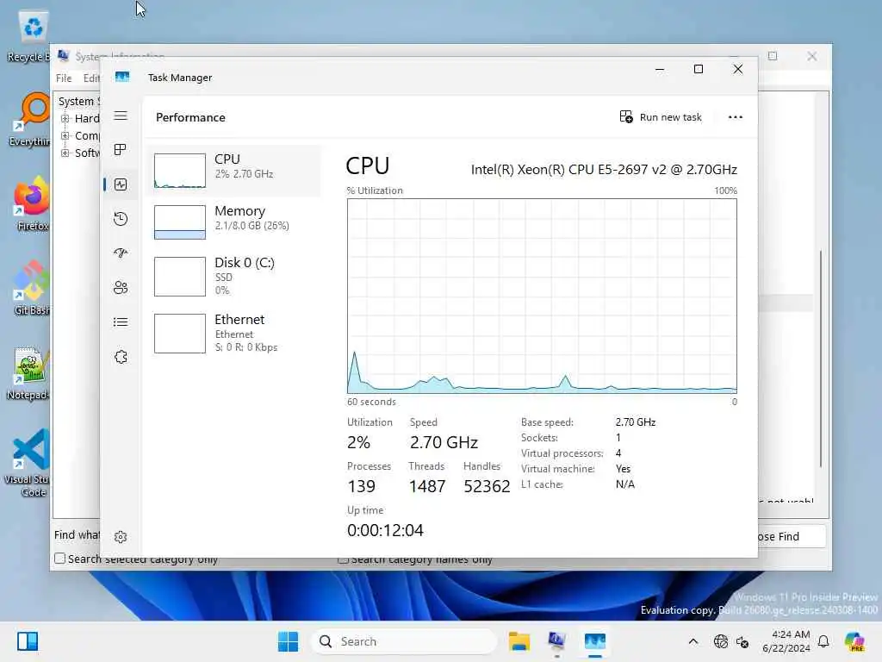
Task: Open File Explorer from taskbar
Action: tap(519, 641)
